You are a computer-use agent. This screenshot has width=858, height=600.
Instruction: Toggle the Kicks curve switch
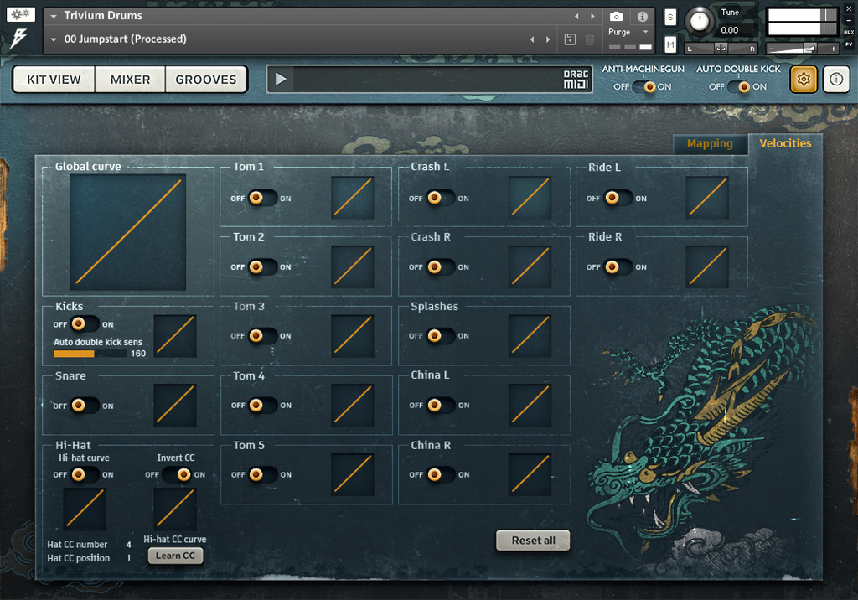[85, 324]
